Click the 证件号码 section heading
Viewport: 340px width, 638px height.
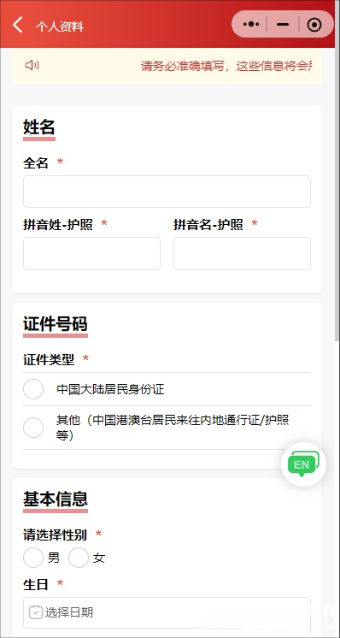point(56,324)
